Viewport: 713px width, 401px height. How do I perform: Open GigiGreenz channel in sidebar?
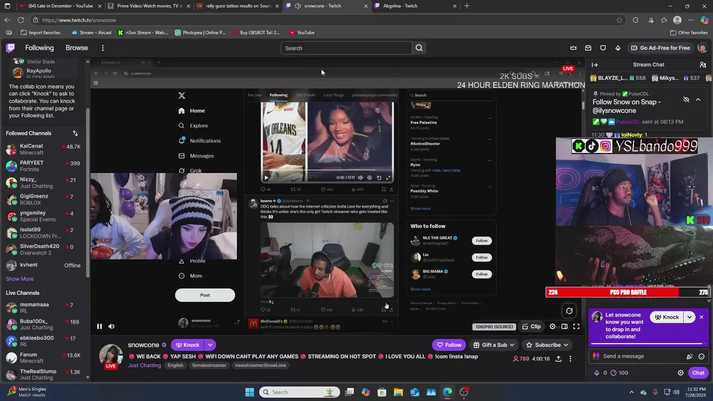point(43,199)
